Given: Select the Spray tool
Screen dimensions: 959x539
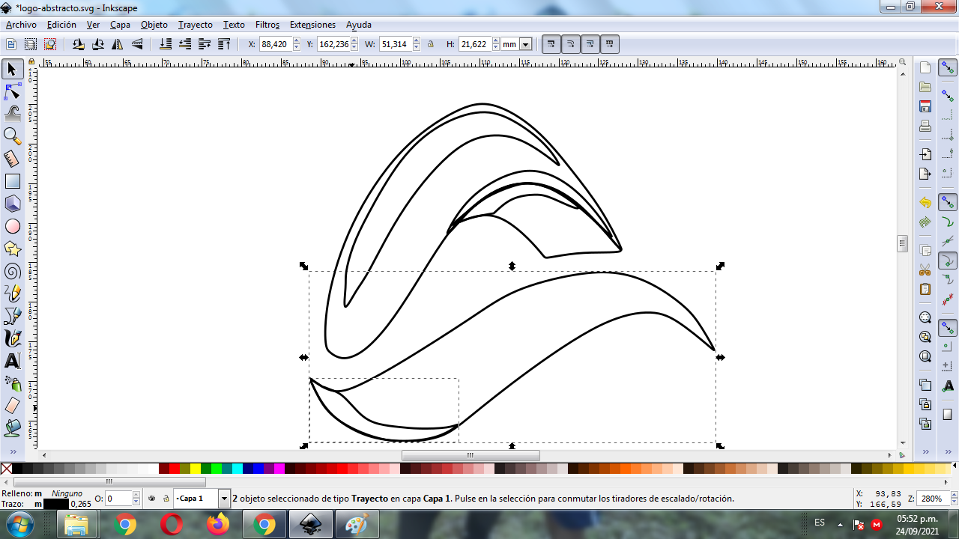Looking at the screenshot, I should pyautogui.click(x=12, y=383).
